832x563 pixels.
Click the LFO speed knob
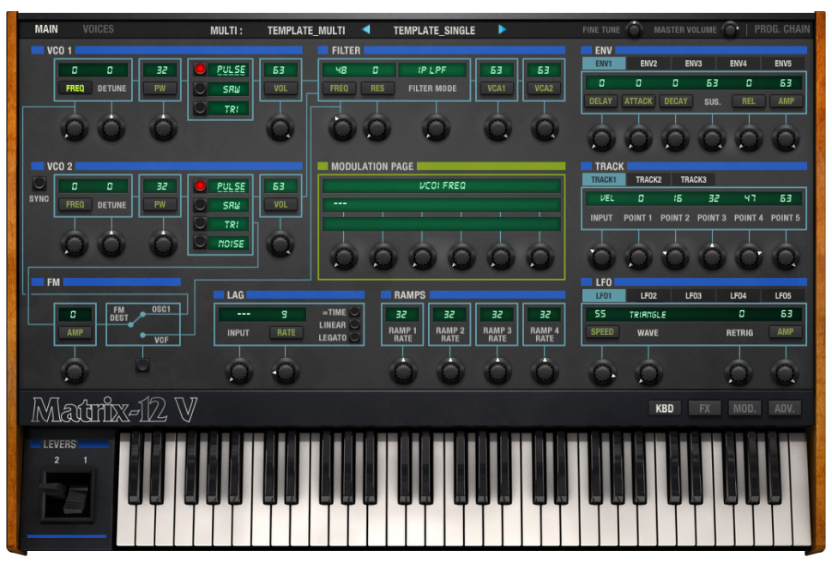point(602,372)
